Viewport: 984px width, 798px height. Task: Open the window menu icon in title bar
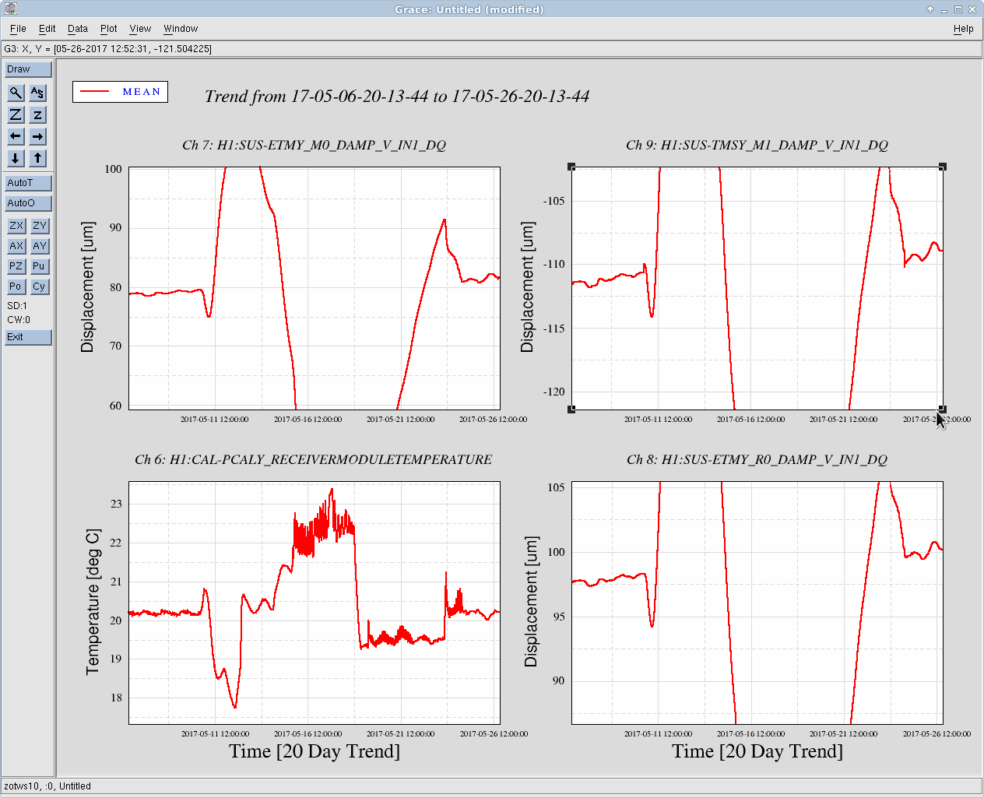[x=10, y=9]
